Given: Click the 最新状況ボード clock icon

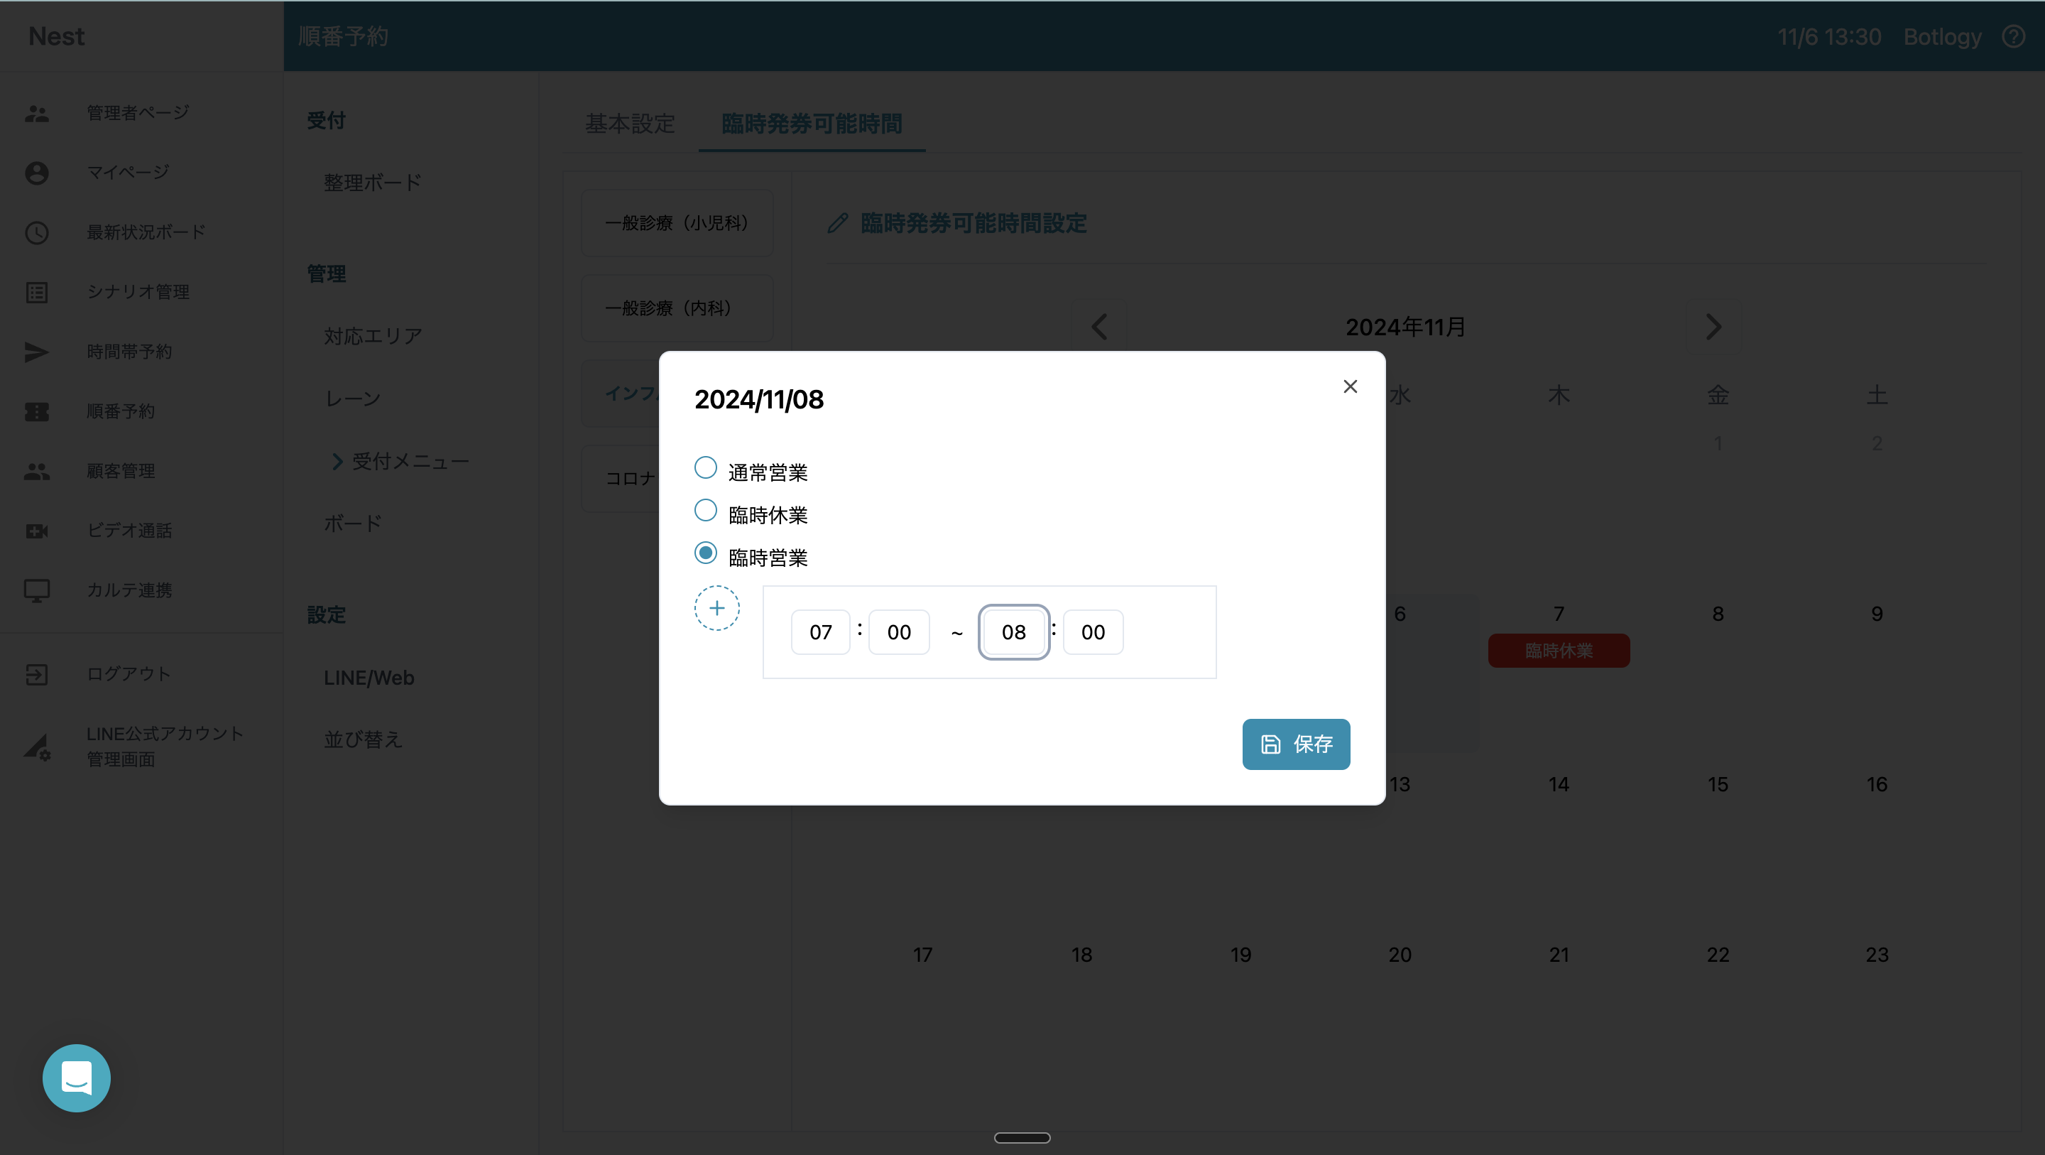Looking at the screenshot, I should click(x=36, y=233).
